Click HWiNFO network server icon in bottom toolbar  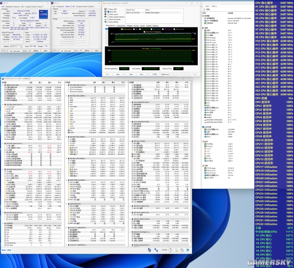coord(149,250)
